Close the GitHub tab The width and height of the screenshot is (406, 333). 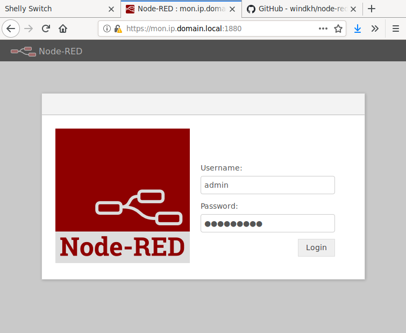353,9
